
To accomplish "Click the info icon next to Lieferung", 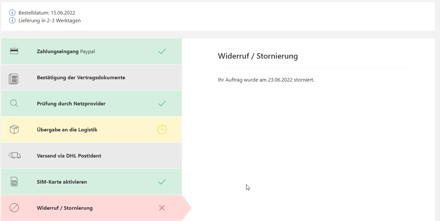I will (x=12, y=21).
